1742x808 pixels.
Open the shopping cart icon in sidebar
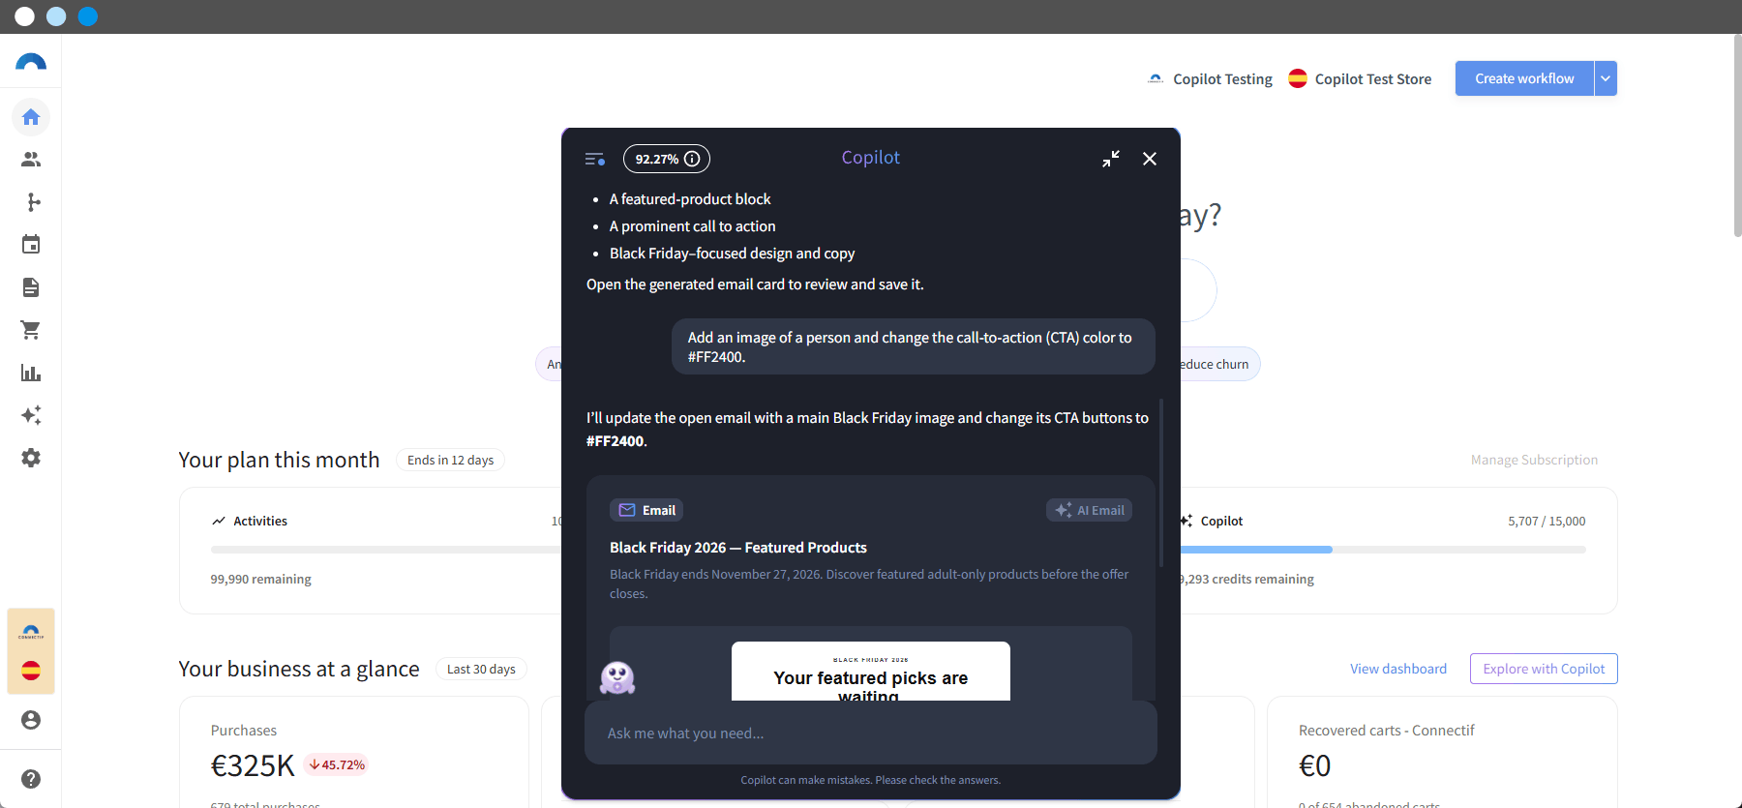pyautogui.click(x=31, y=330)
